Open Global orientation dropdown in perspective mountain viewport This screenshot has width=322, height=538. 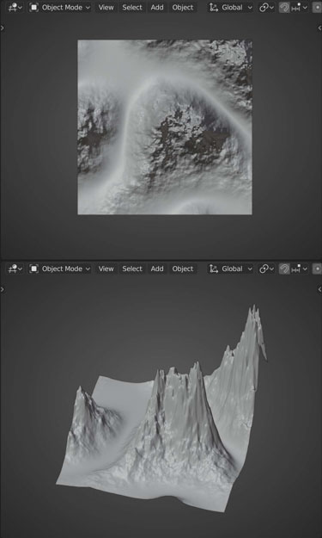231,269
